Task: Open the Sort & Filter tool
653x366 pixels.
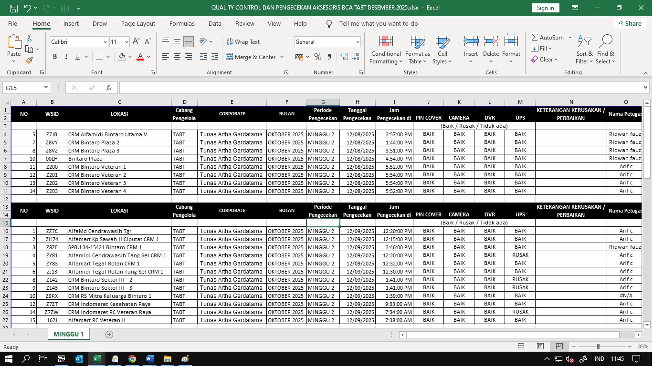Action: pyautogui.click(x=584, y=50)
